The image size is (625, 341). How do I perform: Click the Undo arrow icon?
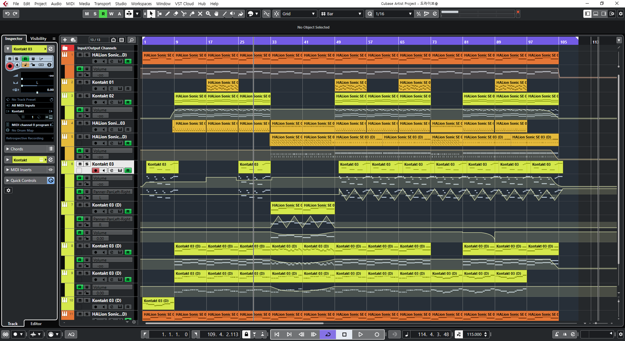click(7, 14)
